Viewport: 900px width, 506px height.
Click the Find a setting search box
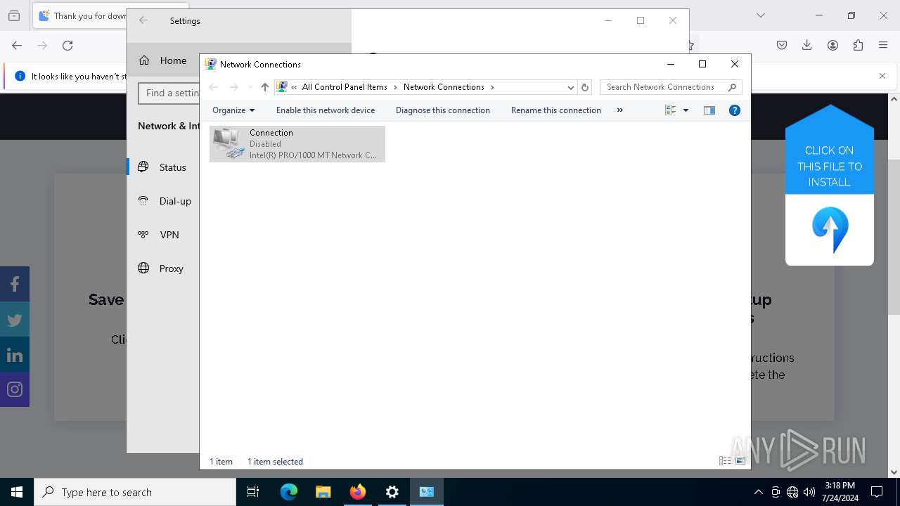[x=169, y=93]
